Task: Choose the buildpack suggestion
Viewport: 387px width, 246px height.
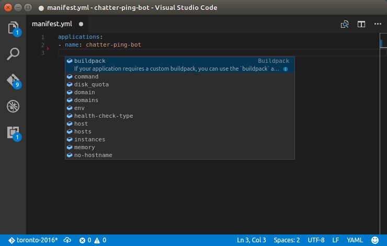Action: (x=180, y=65)
